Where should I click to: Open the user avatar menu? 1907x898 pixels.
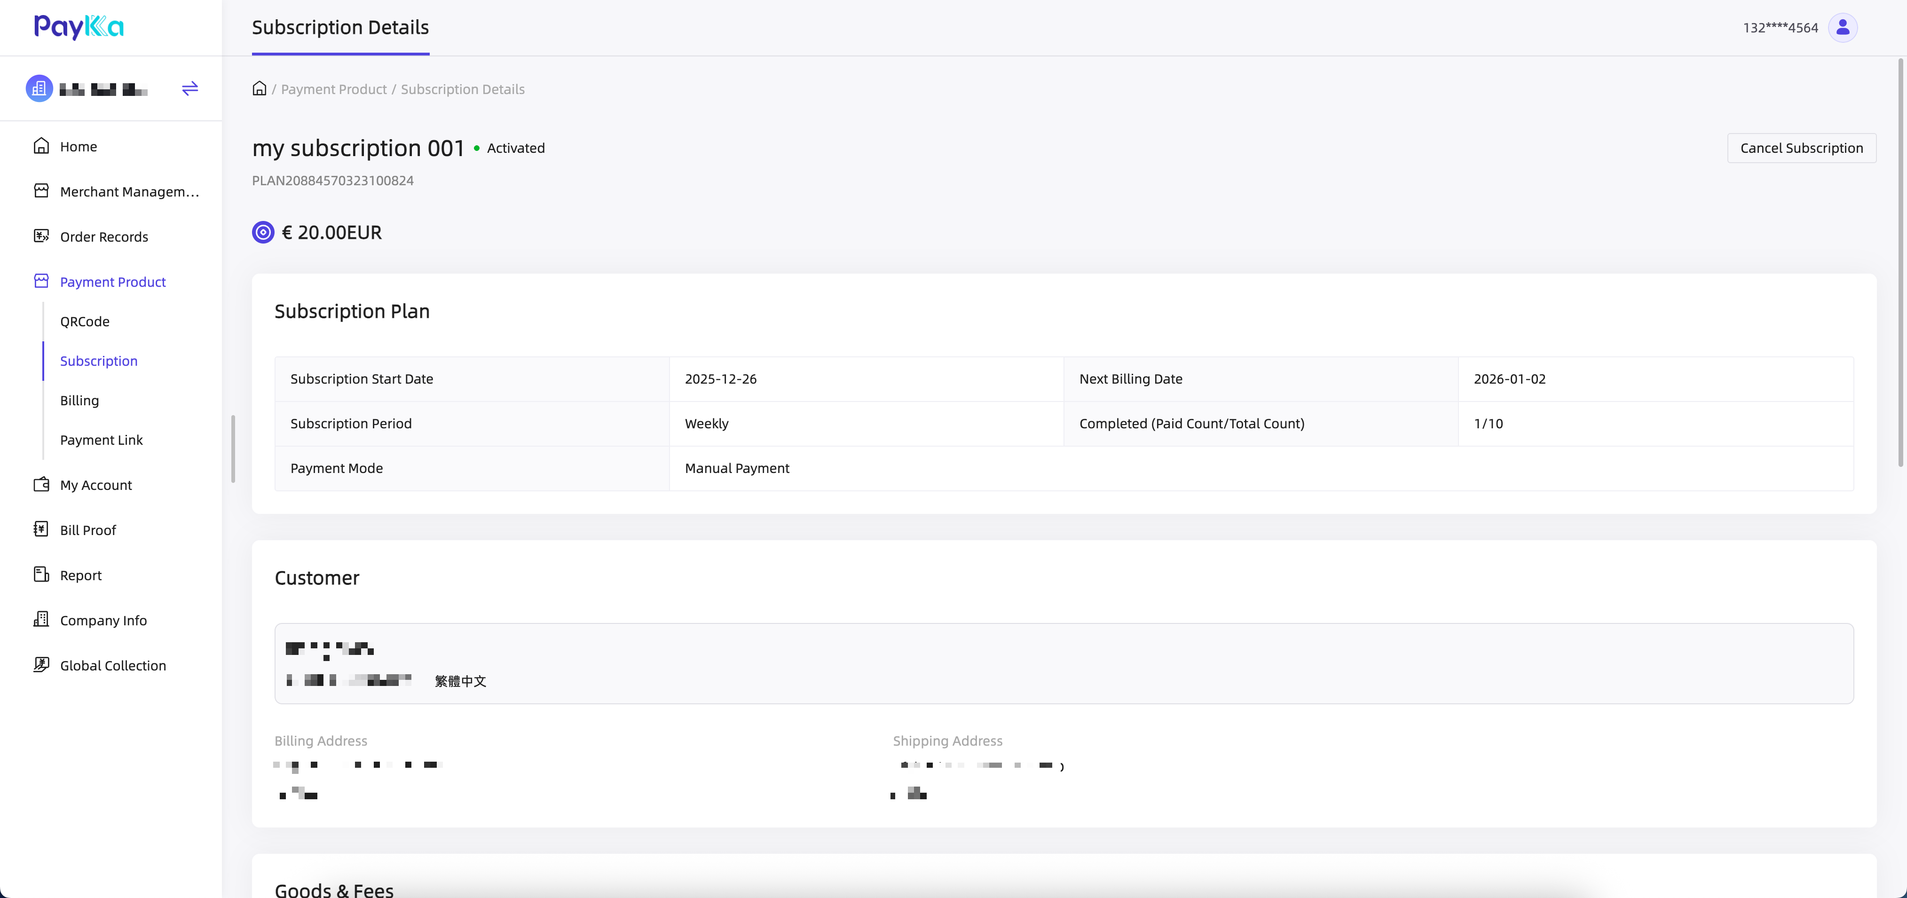1843,27
